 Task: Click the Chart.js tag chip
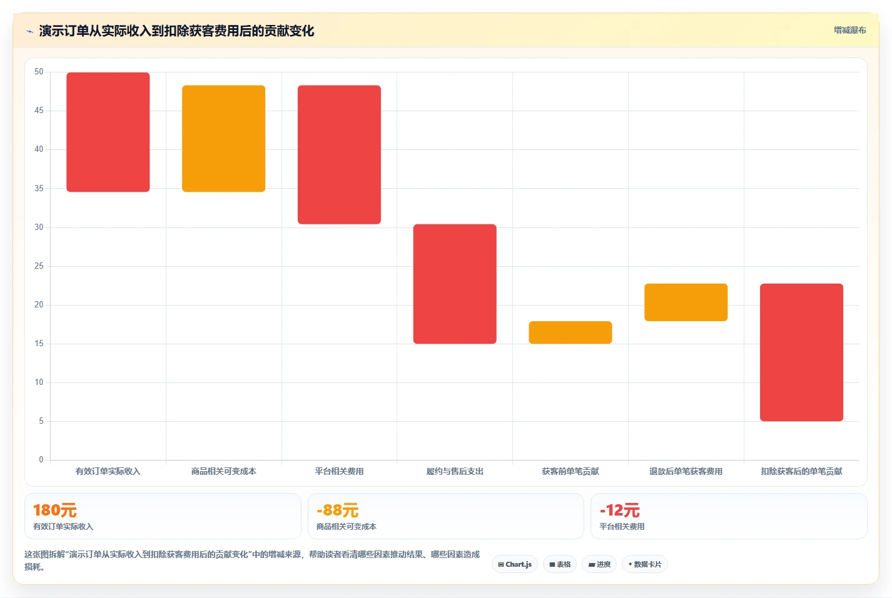click(x=515, y=564)
